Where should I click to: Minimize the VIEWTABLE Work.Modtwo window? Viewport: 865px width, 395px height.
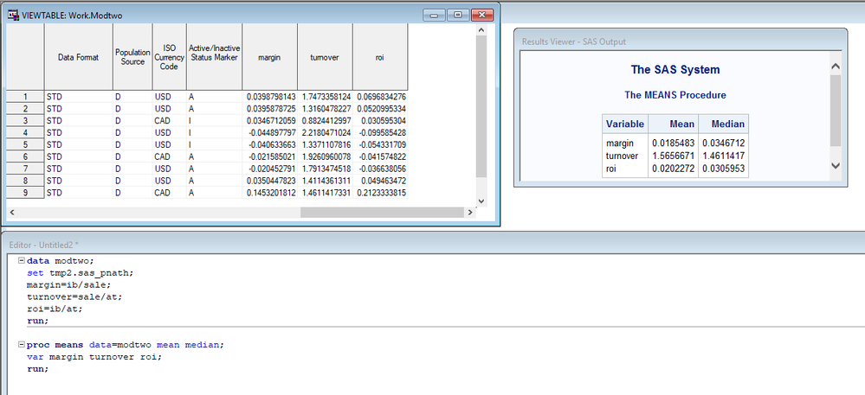pyautogui.click(x=434, y=16)
